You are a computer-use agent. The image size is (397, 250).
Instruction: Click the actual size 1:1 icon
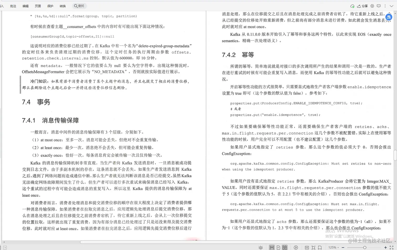(307, 247)
